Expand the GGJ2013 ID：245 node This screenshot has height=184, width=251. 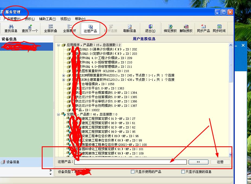click(63, 75)
